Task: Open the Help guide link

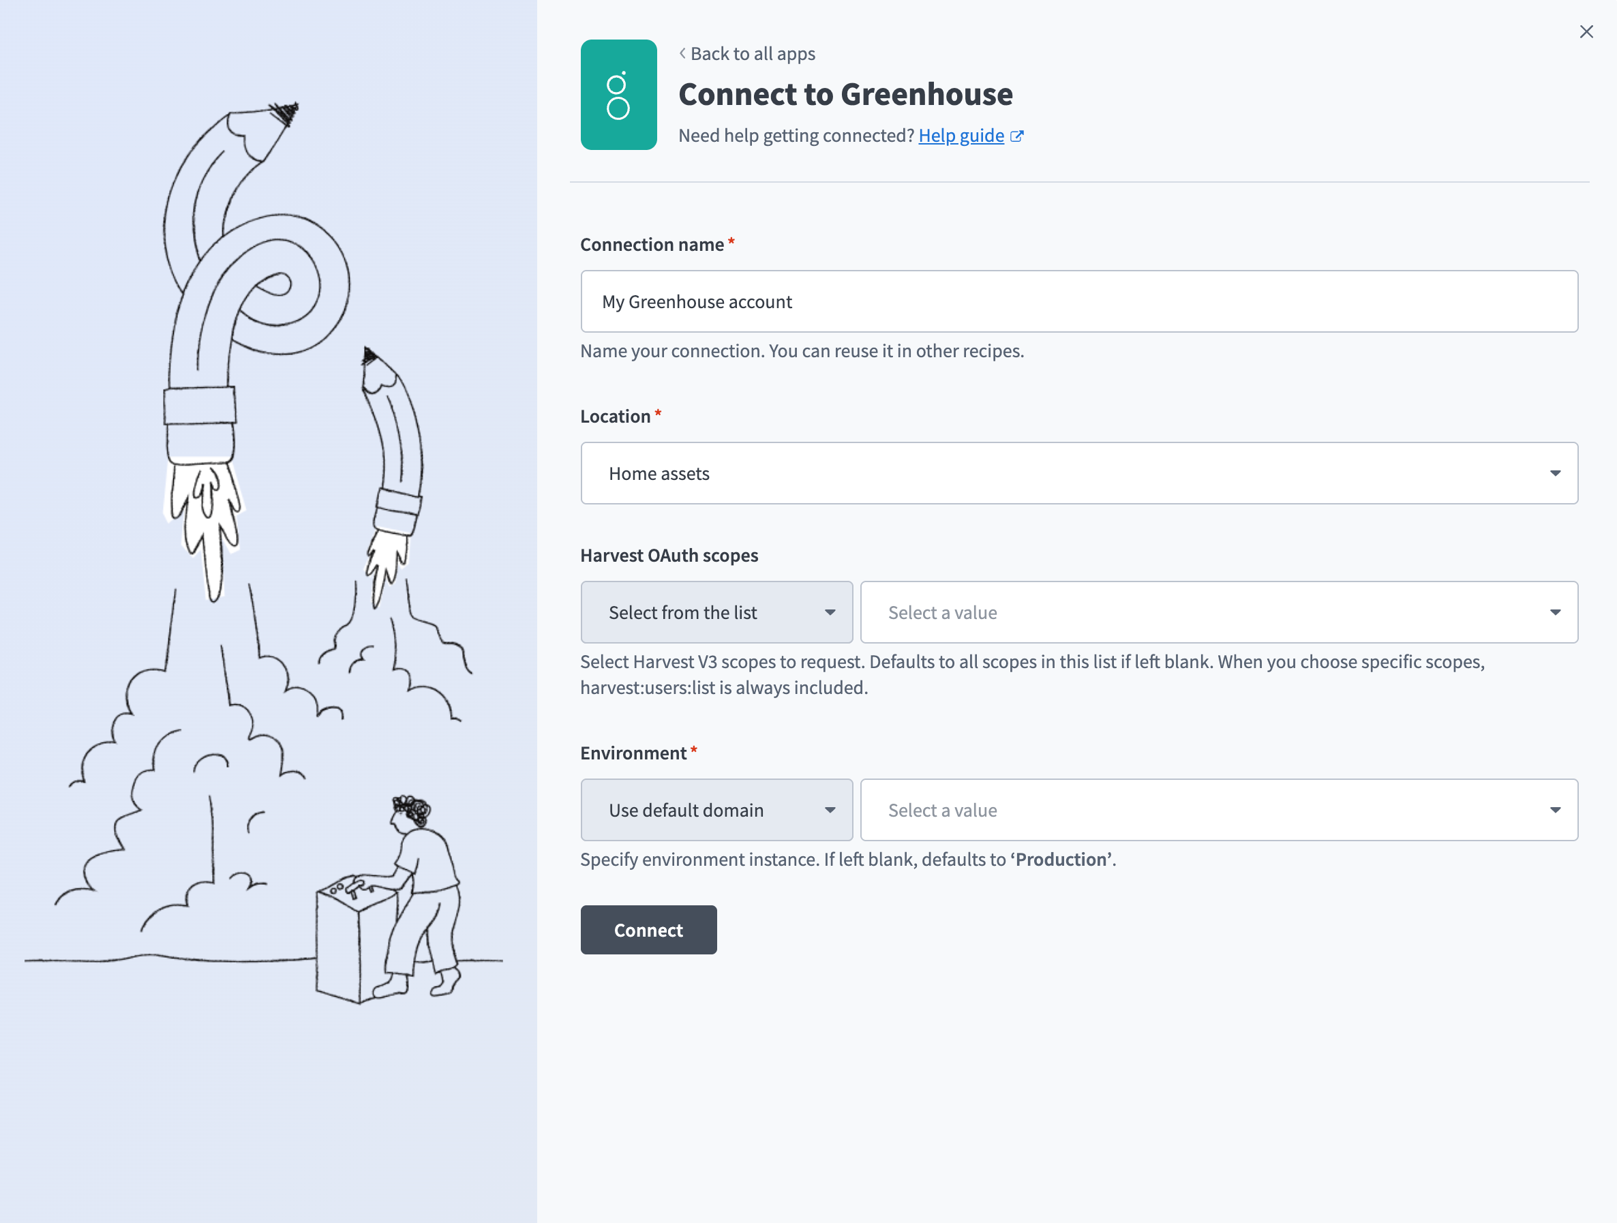Action: [961, 135]
